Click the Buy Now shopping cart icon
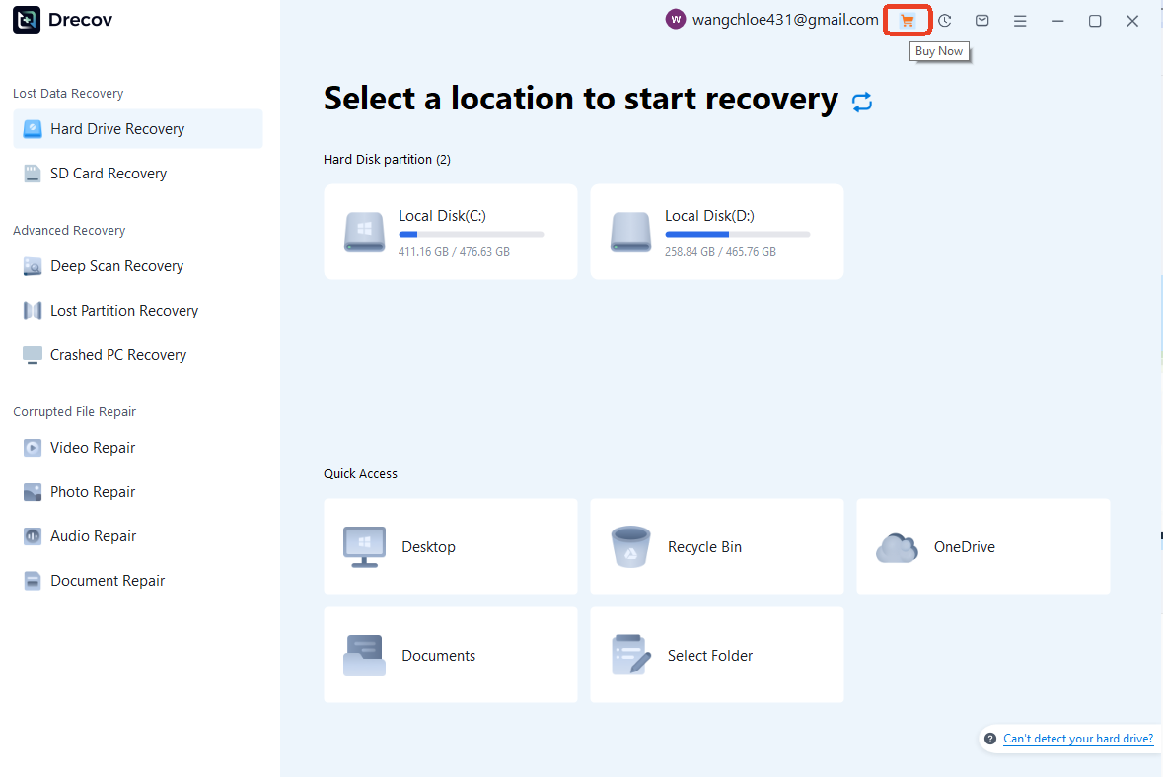The width and height of the screenshot is (1163, 777). point(907,21)
